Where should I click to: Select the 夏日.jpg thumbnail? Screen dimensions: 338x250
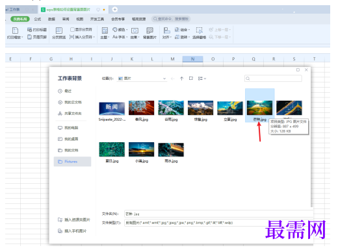[x=112, y=149]
